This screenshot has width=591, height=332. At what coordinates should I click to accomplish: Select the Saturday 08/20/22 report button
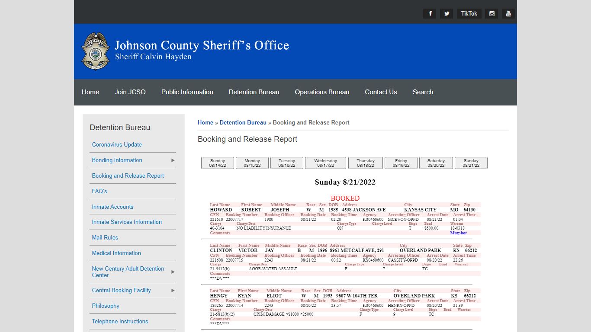[x=436, y=163]
